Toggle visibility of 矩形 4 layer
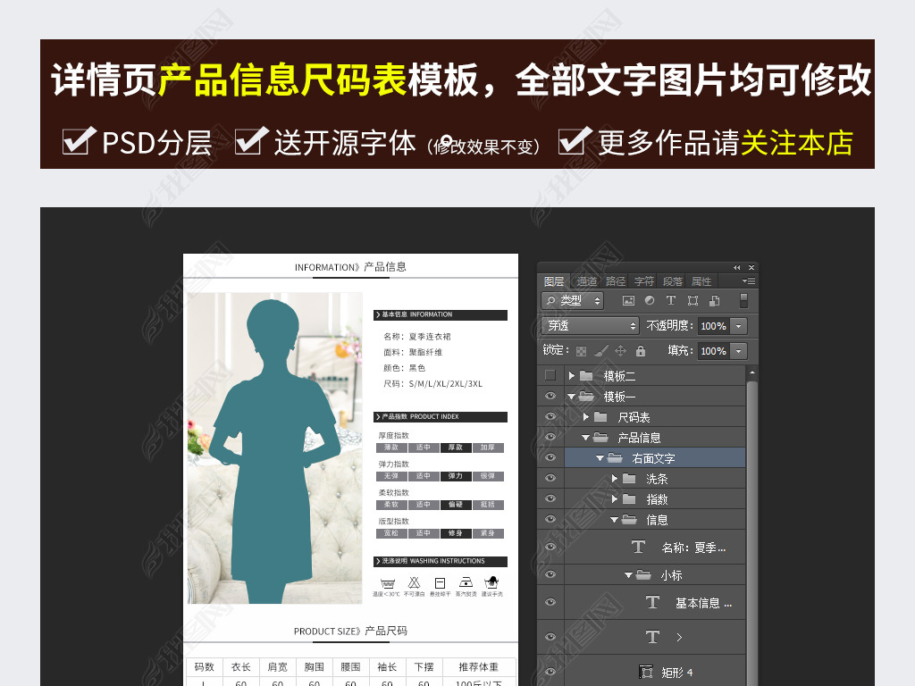 [x=550, y=672]
